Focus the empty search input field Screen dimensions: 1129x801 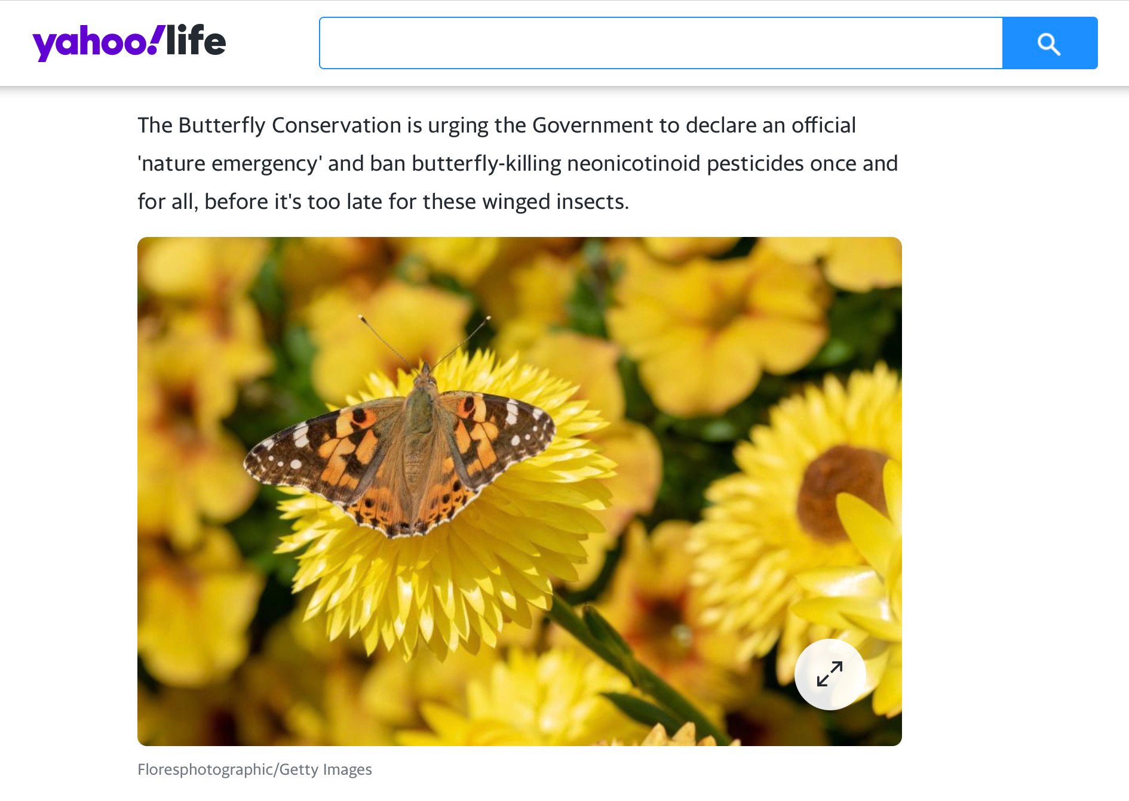coord(661,43)
